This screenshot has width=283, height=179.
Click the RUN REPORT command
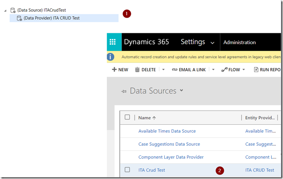click(x=267, y=70)
